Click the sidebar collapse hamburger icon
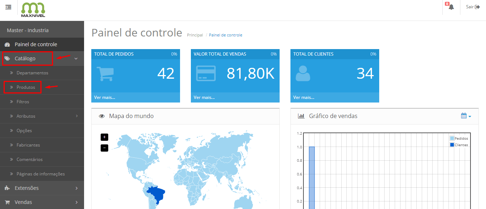Viewport: 486px width, 209px height. [8, 7]
